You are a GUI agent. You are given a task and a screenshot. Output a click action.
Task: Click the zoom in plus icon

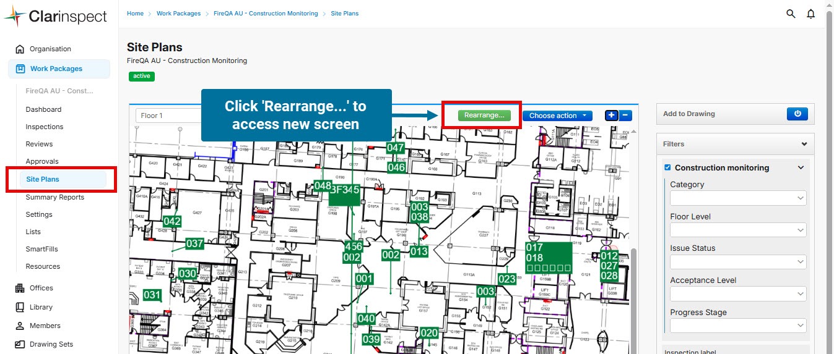tap(612, 115)
